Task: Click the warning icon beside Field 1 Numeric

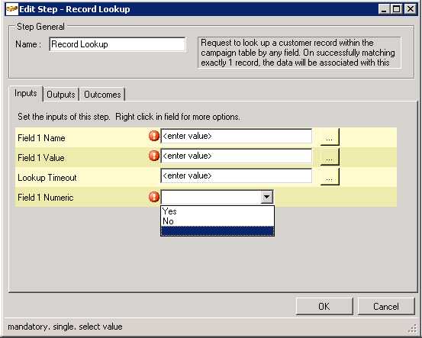Action: pyautogui.click(x=154, y=197)
